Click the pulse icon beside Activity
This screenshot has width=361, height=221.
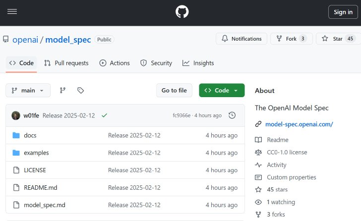258,165
